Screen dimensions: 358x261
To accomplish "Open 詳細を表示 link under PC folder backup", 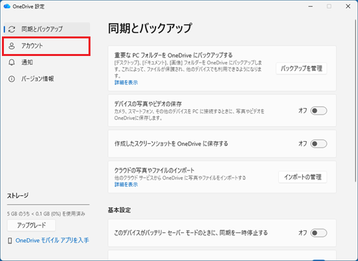I will (126, 83).
